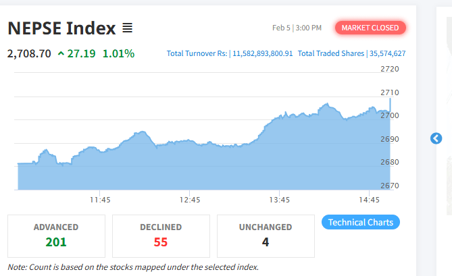This screenshot has width=452, height=276.
Task: Select the ADVANCED 201 box
Action: (x=56, y=236)
